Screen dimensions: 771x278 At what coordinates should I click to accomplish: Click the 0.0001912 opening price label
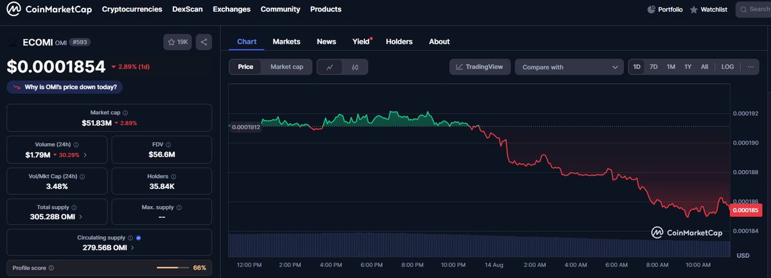pos(245,126)
